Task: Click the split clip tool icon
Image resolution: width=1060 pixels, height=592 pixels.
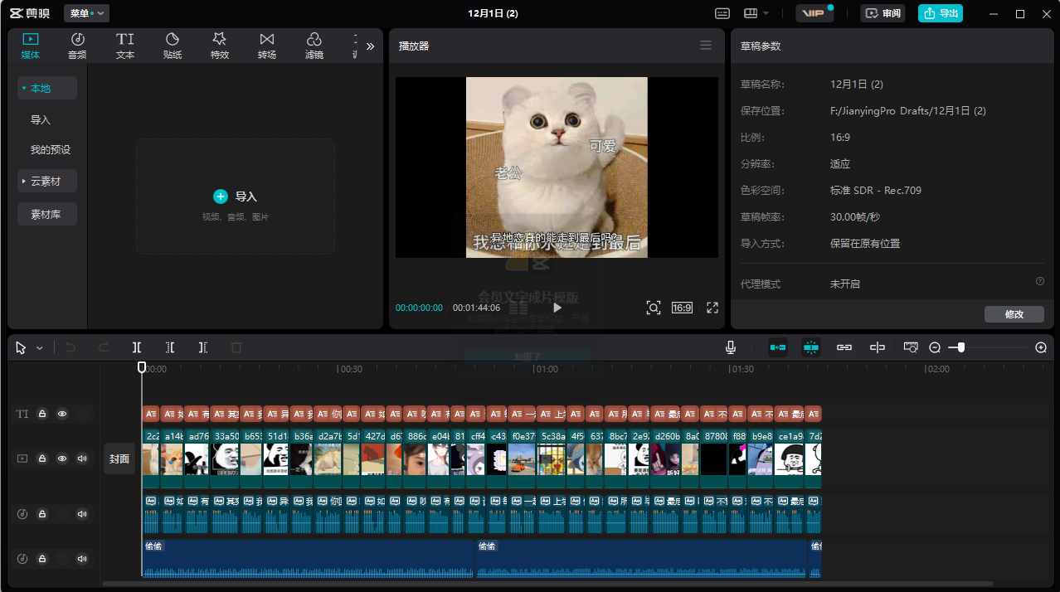Action: click(x=137, y=348)
